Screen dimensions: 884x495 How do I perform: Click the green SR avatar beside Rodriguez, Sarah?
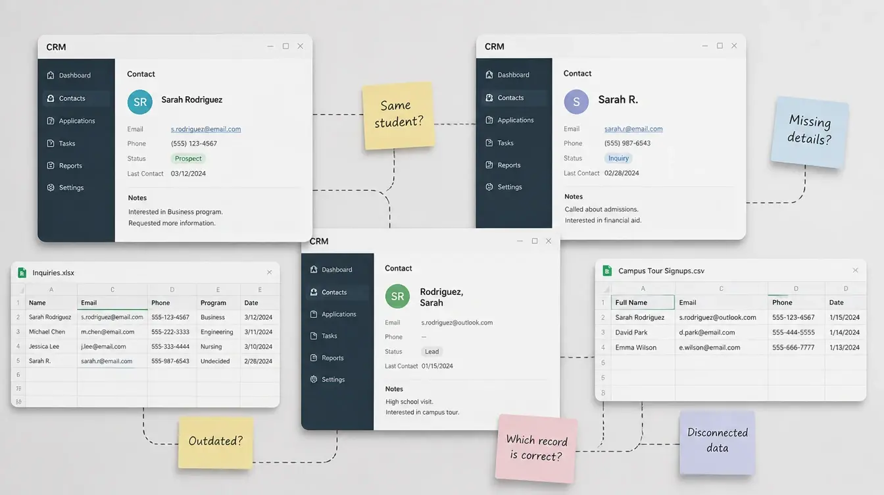point(397,296)
